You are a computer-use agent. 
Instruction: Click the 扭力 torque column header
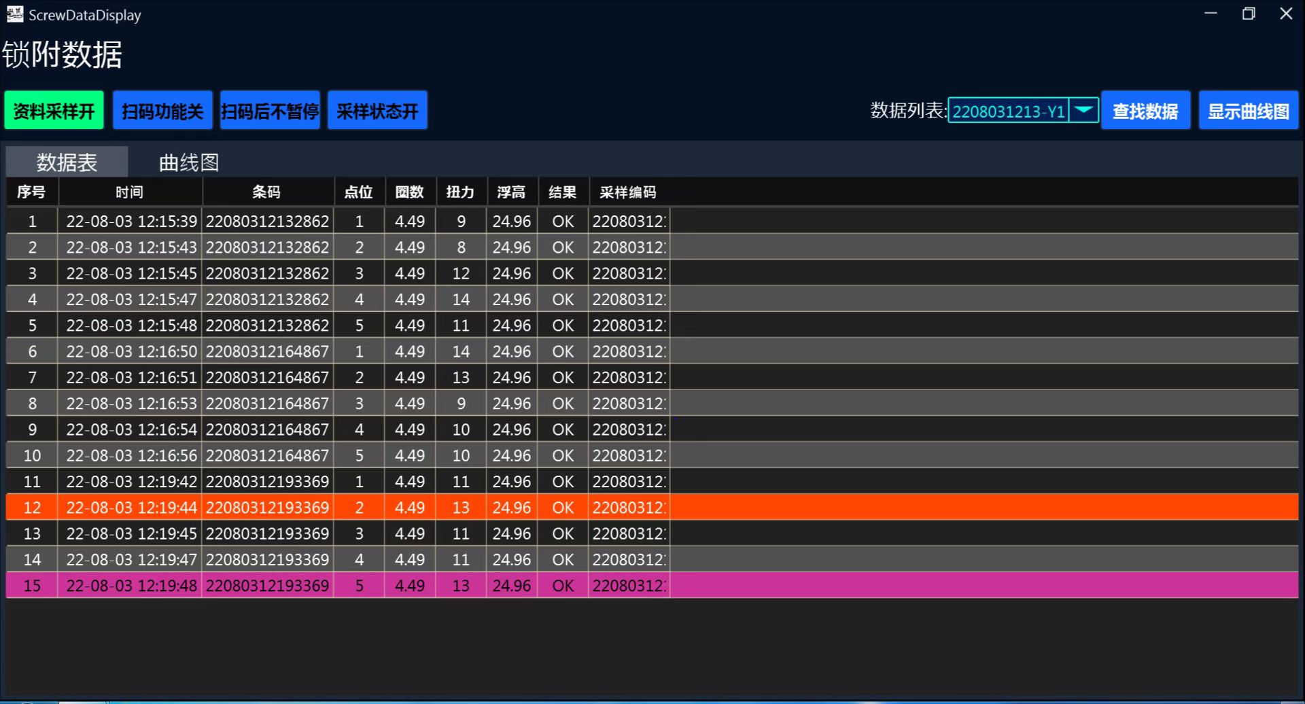click(460, 192)
